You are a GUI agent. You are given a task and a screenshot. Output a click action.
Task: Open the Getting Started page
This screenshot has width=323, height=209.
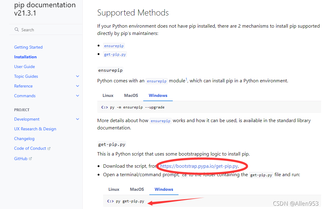pyautogui.click(x=28, y=47)
